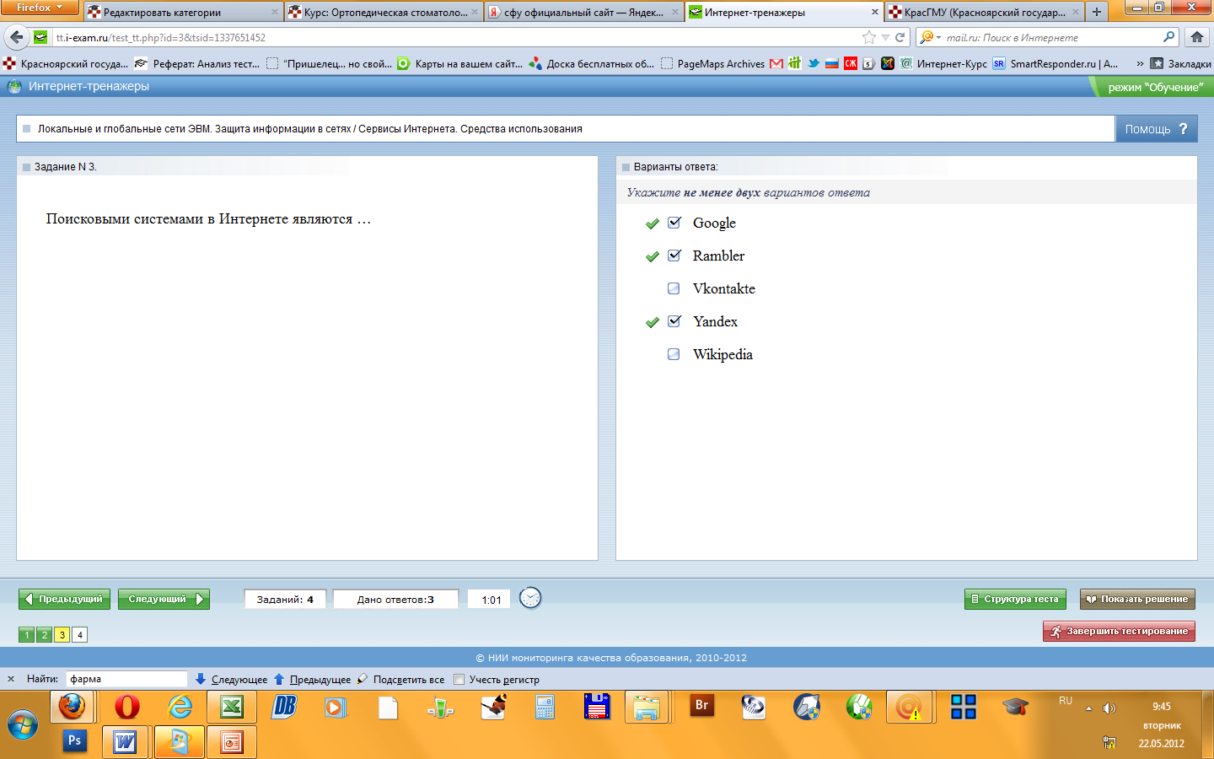Viewport: 1214px width, 759px height.
Task: Open the Firefox menu dropdown
Action: (40, 8)
